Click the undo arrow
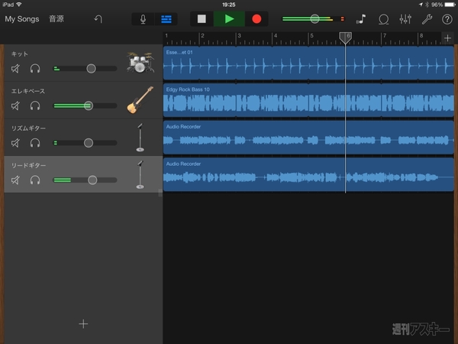Image resolution: width=458 pixels, height=344 pixels. (98, 18)
